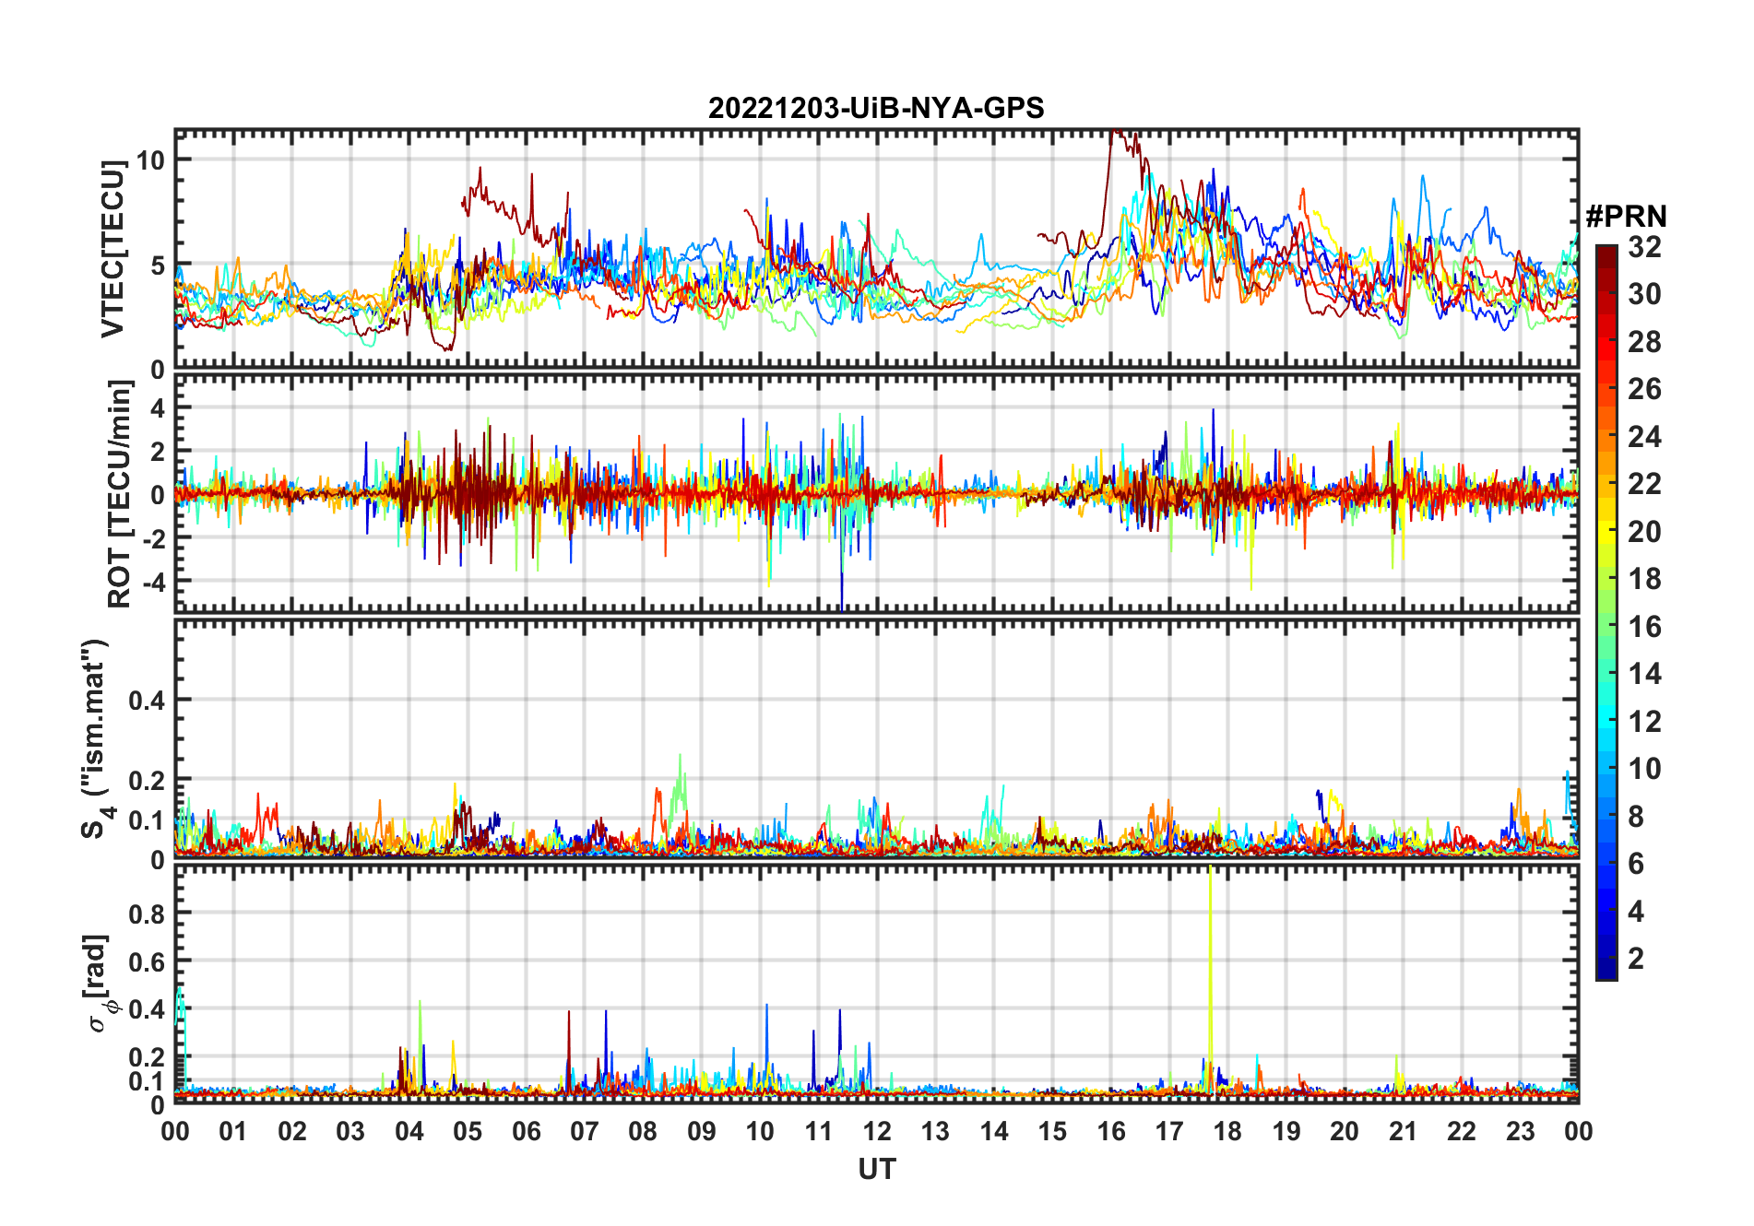
Task: Select the "30" label on the colorbar
Action: click(x=1644, y=294)
